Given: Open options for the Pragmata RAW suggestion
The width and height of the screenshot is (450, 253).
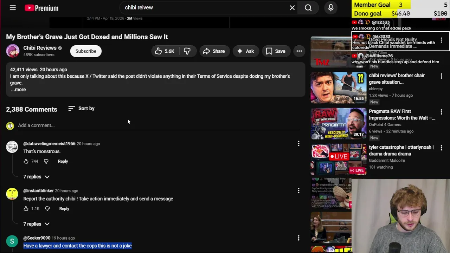Looking at the screenshot, I should click(x=441, y=112).
